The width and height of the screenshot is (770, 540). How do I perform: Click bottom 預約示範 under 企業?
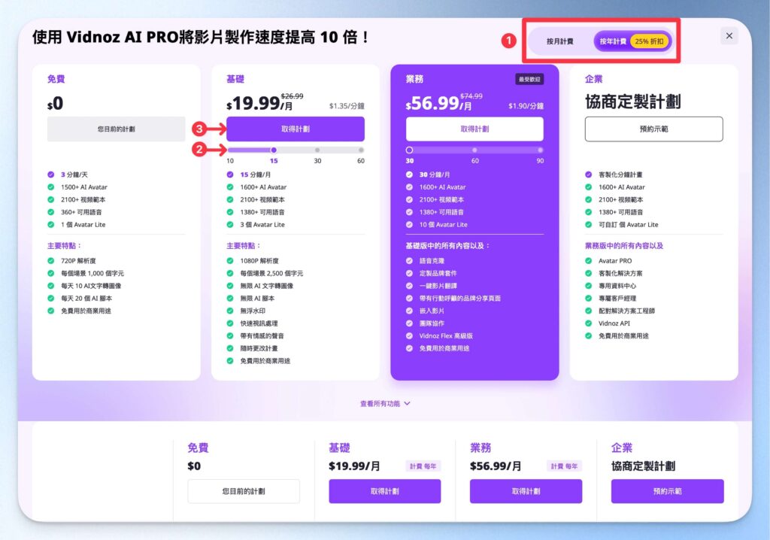tap(668, 491)
